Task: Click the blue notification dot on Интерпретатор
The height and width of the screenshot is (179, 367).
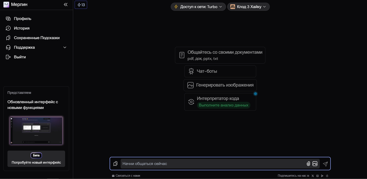Action: coord(255,94)
